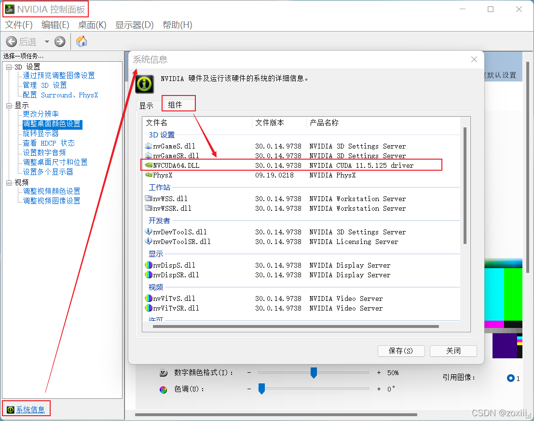Close the 系统信息 dialog with X
This screenshot has height=421, width=534.
click(x=474, y=59)
